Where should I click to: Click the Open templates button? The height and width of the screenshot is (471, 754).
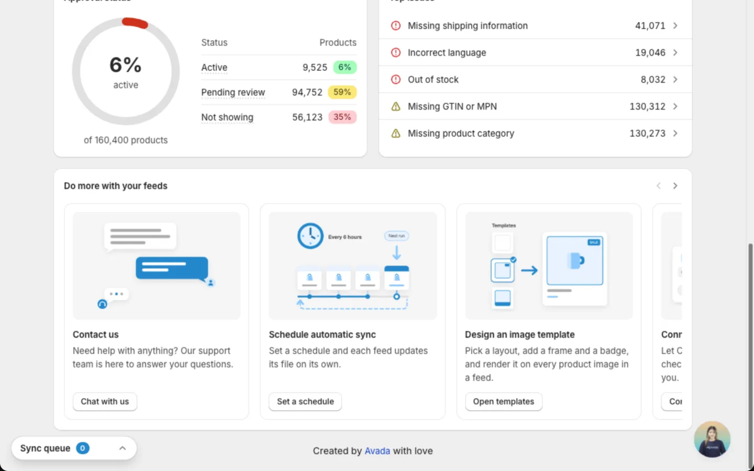[504, 401]
